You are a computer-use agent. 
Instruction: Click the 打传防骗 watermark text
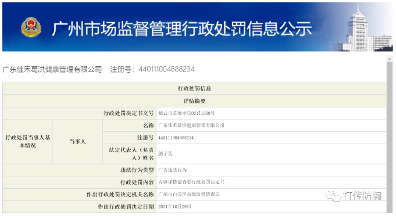click(362, 196)
